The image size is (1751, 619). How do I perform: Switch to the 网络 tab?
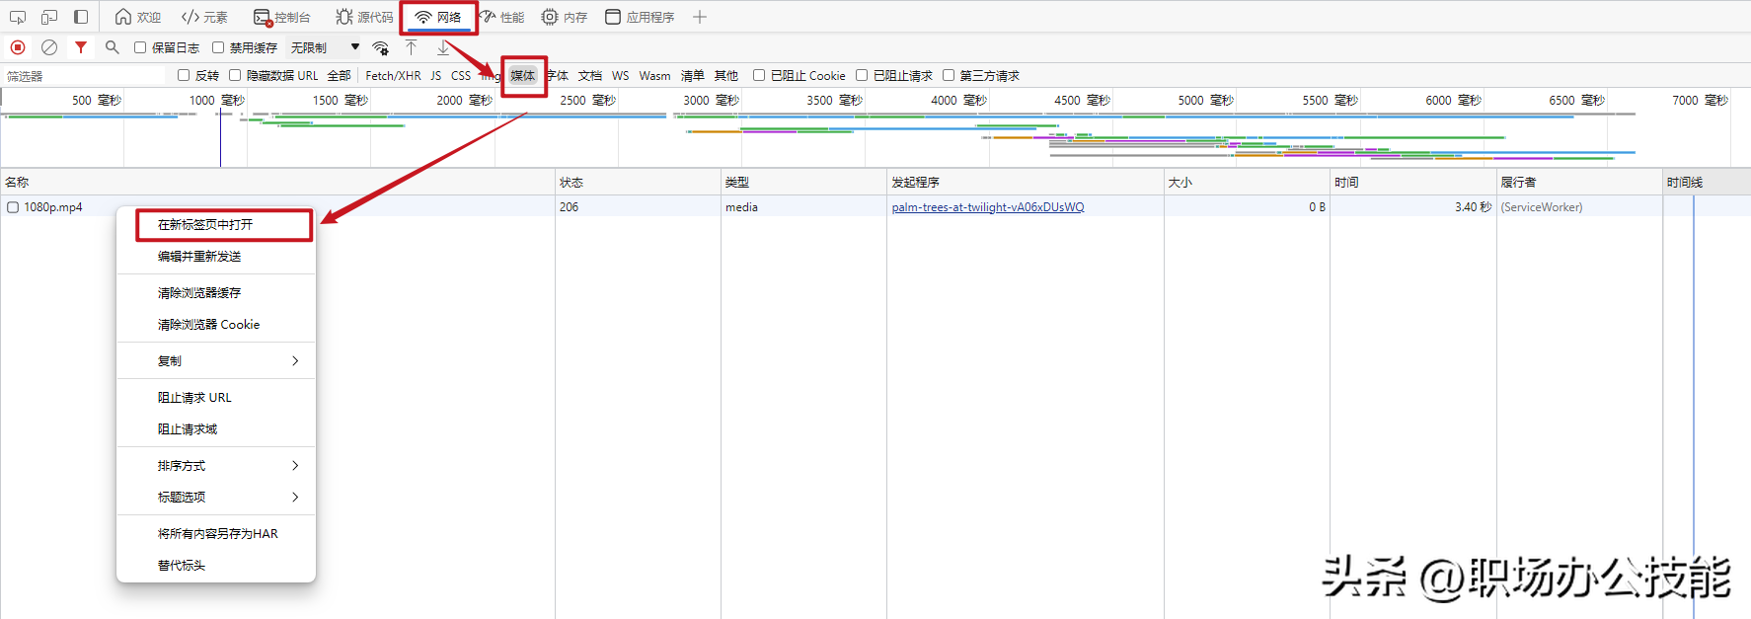[438, 17]
